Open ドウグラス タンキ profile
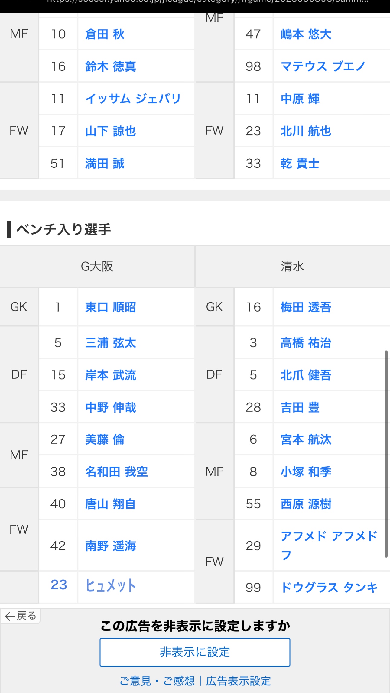The width and height of the screenshot is (390, 693). [x=329, y=588]
